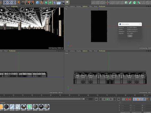The width and height of the screenshot is (151, 113).
Task: Open Options menu in Front viewport
Action: pyautogui.click(x=85, y=51)
